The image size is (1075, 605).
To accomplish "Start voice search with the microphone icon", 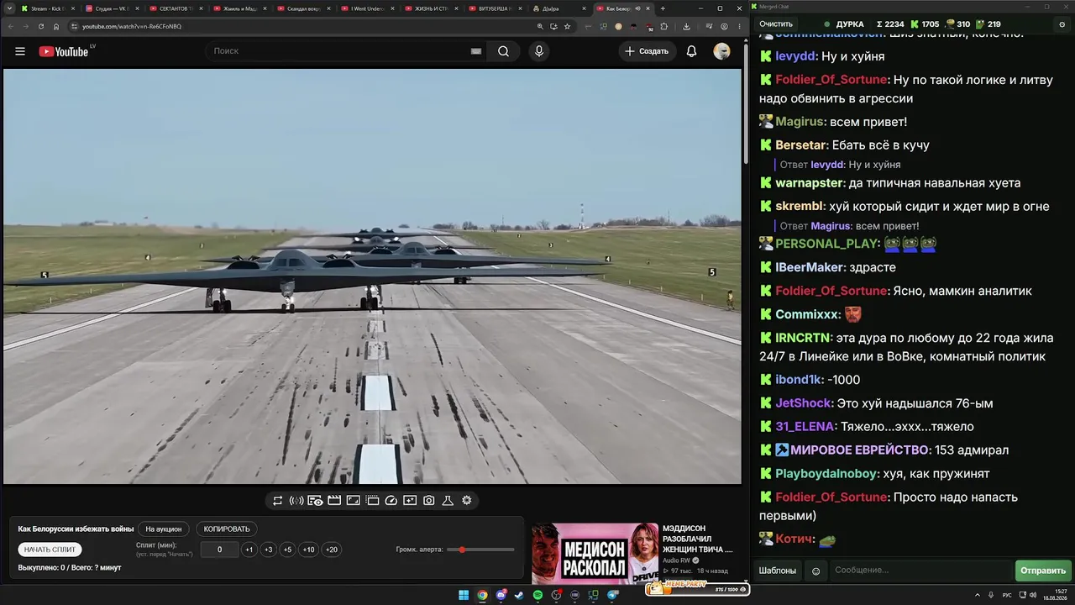I will (x=539, y=51).
